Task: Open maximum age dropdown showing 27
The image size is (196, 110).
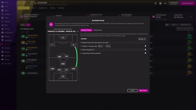Action: [x=108, y=46]
